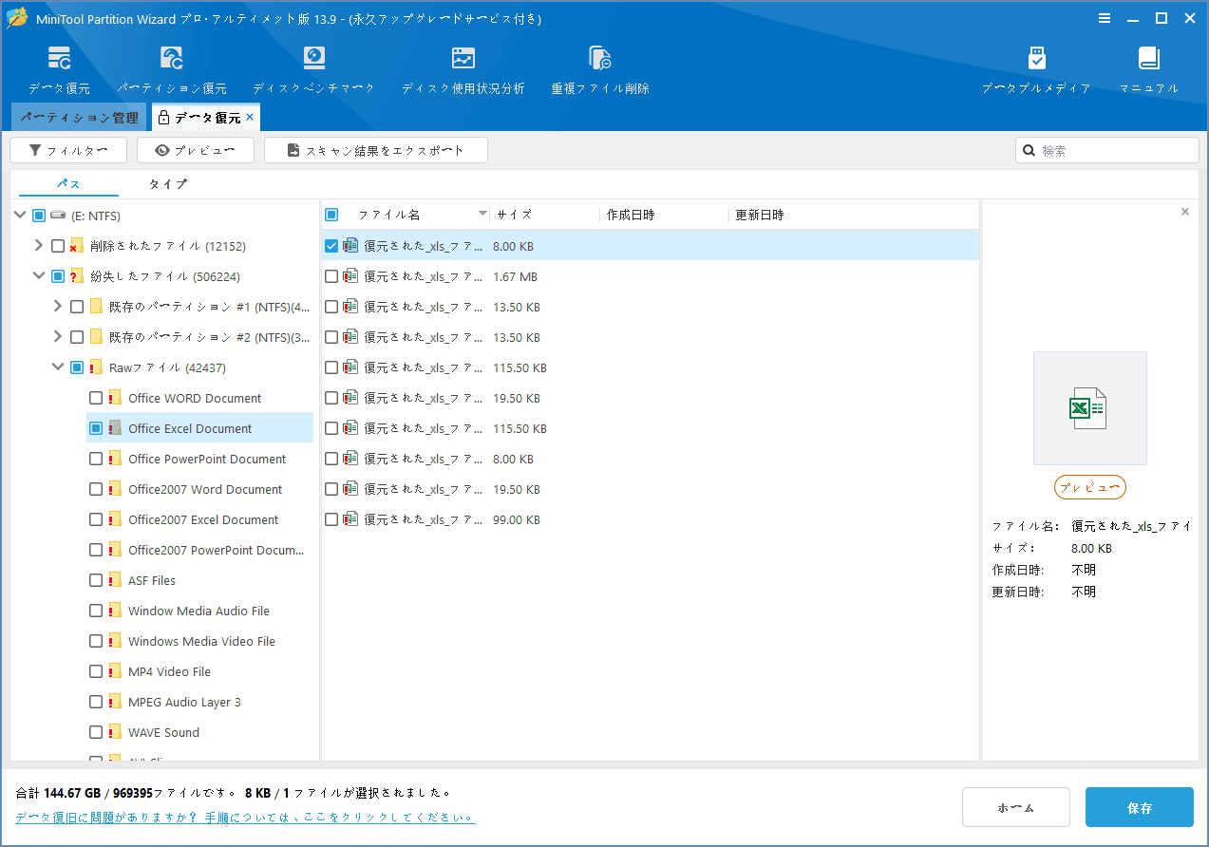Expand 既存のパーティション #2 node
1209x847 pixels.
tap(58, 337)
